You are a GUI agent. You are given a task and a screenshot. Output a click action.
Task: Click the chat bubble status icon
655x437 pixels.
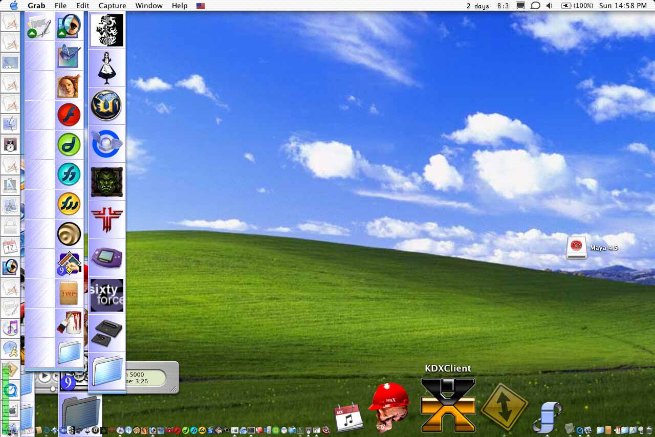point(535,6)
